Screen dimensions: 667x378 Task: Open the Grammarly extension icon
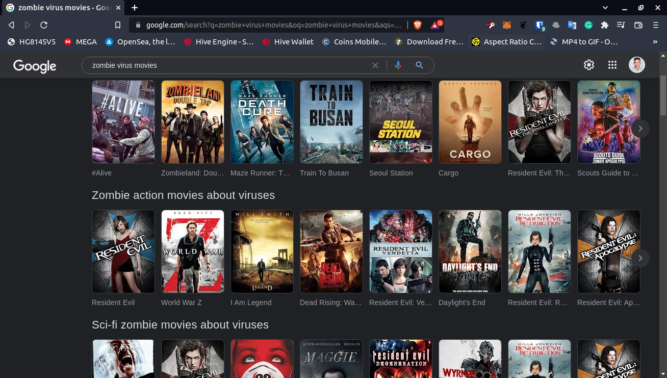point(588,25)
